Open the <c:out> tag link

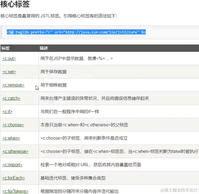pyautogui.click(x=9, y=59)
